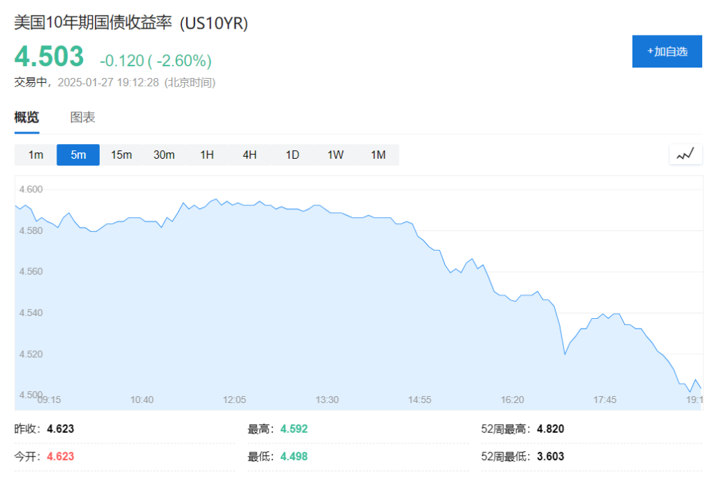Show the 1D daily chart
714x481 pixels.
[292, 155]
